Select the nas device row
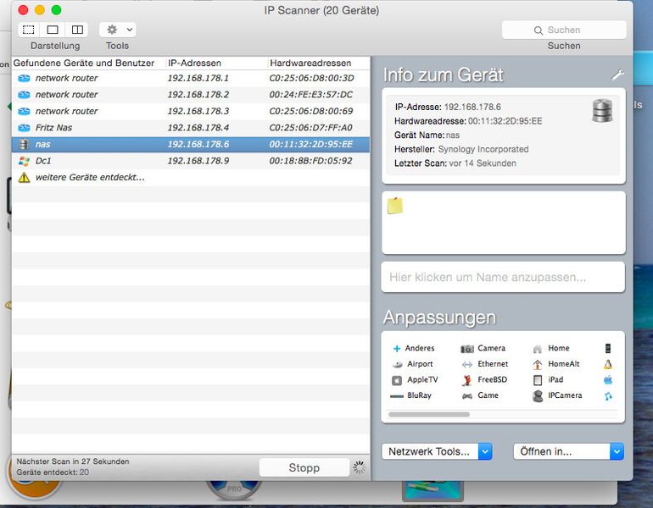Viewport: 653px width, 508px height. (x=191, y=144)
